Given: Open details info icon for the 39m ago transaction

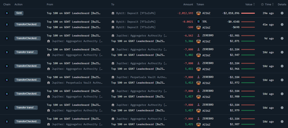Looking at the screenshot, I should click(282, 13).
